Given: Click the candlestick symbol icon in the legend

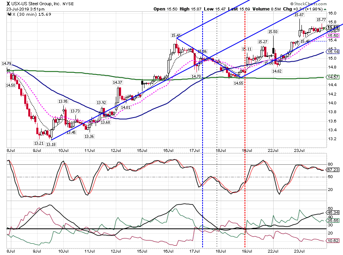Looking at the screenshot, I should coord(9,14).
